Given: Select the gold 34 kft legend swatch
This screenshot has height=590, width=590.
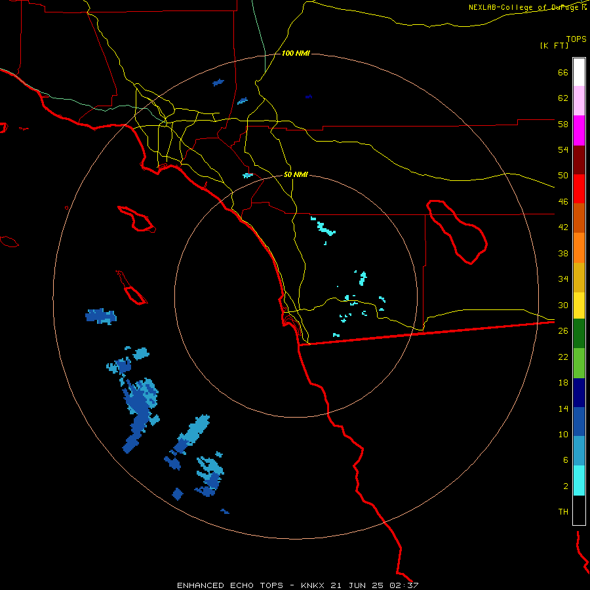Looking at the screenshot, I should click(x=579, y=277).
